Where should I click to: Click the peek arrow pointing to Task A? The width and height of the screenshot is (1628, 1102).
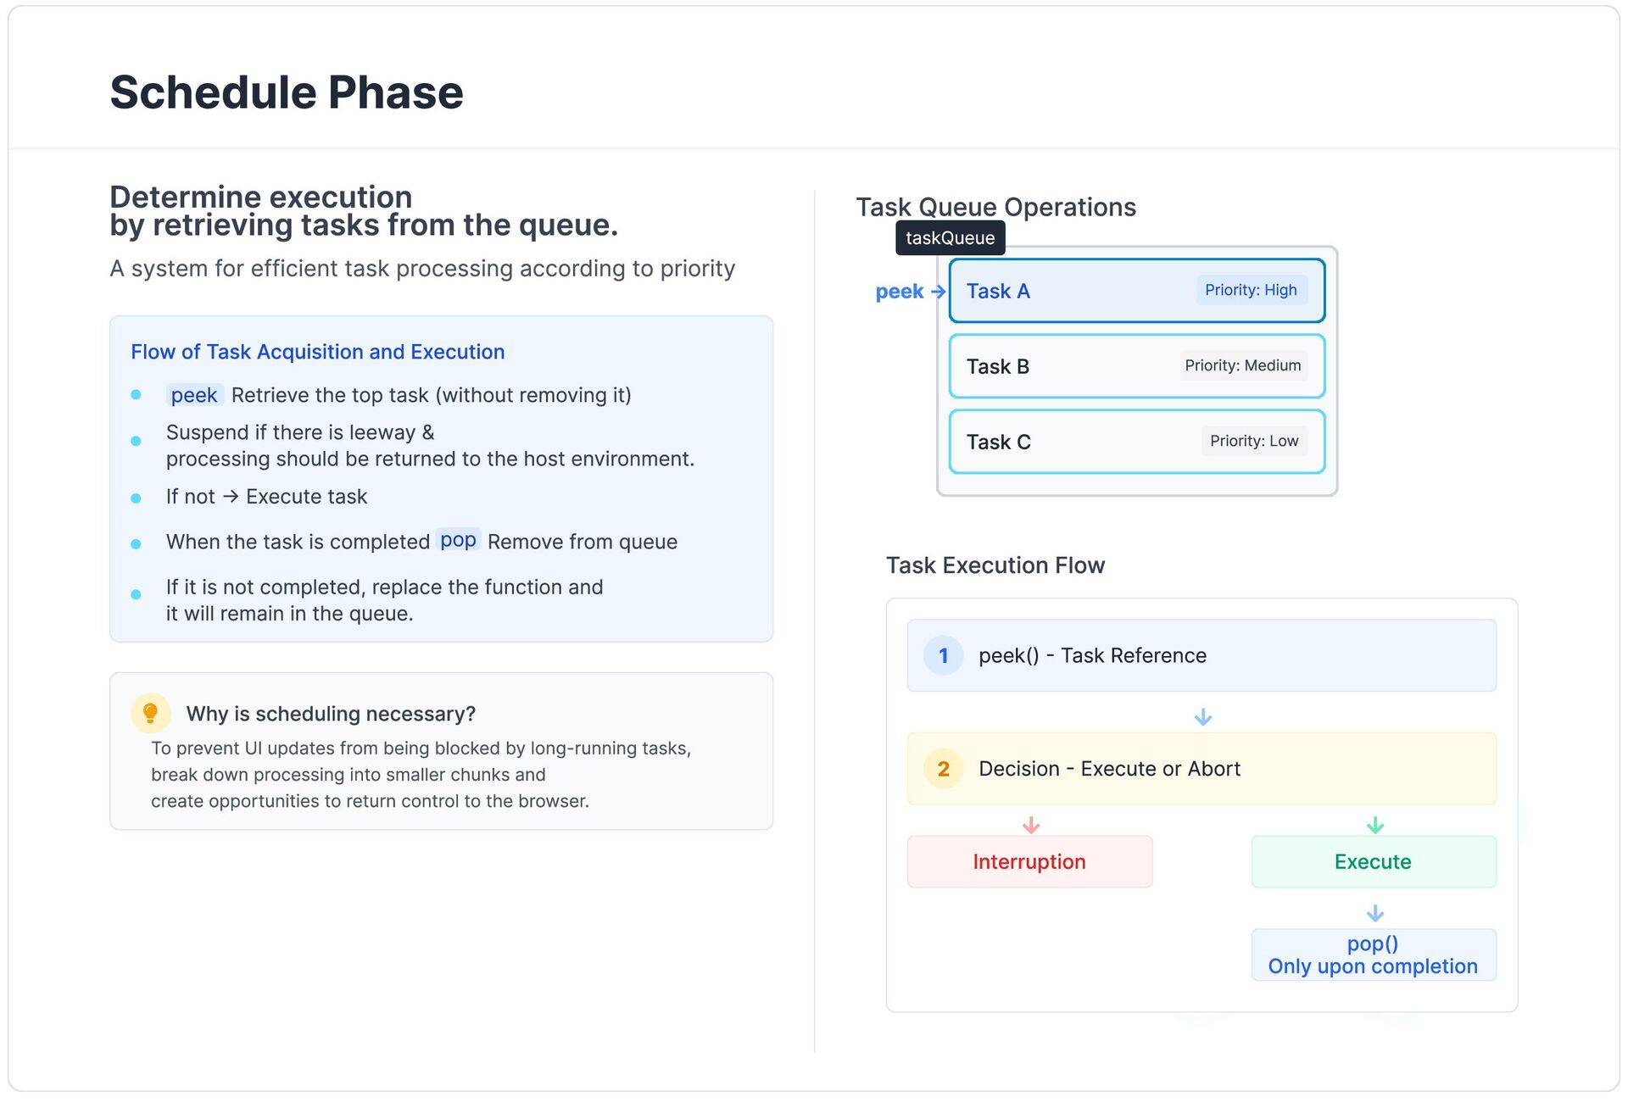[938, 292]
